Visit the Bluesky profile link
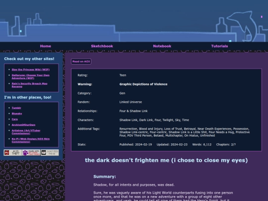The width and height of the screenshot is (268, 201). 17,114
